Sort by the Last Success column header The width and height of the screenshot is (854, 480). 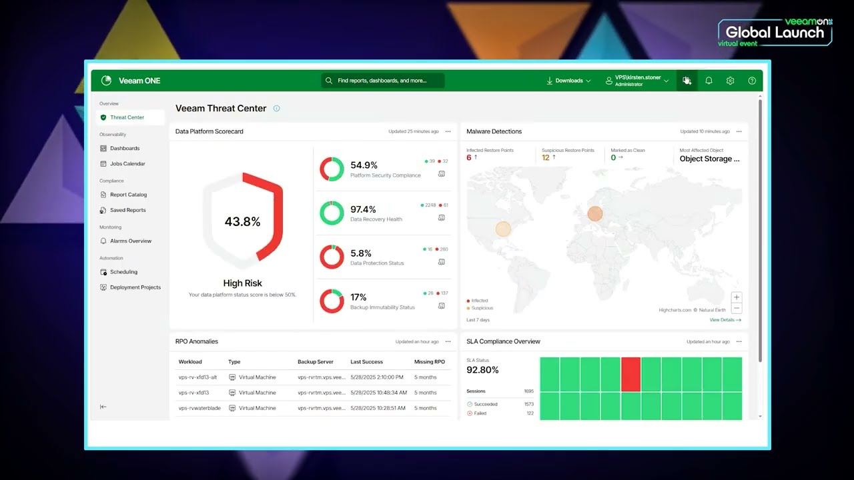pos(367,362)
